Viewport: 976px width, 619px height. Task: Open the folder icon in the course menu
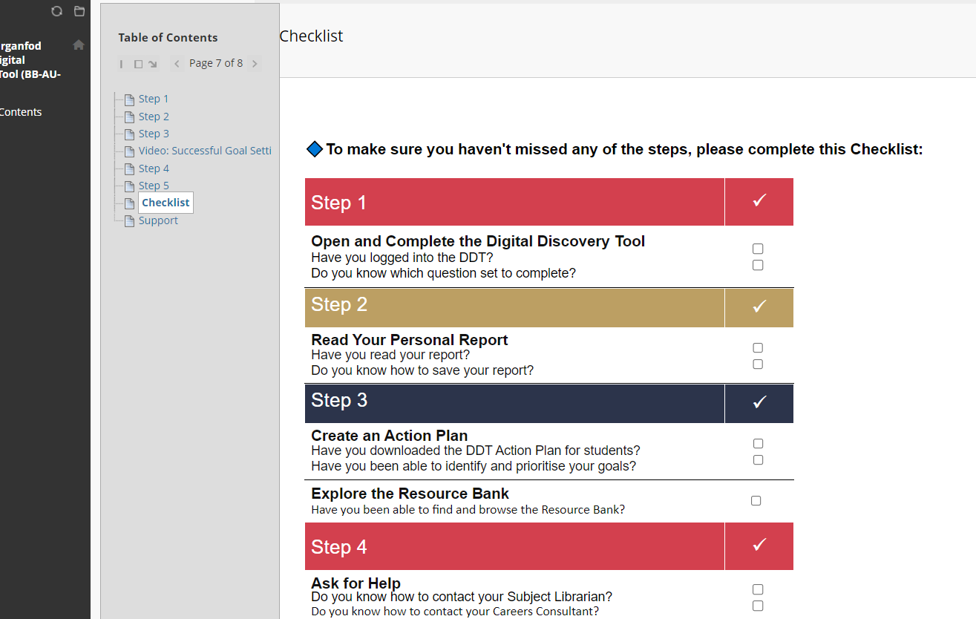[79, 11]
